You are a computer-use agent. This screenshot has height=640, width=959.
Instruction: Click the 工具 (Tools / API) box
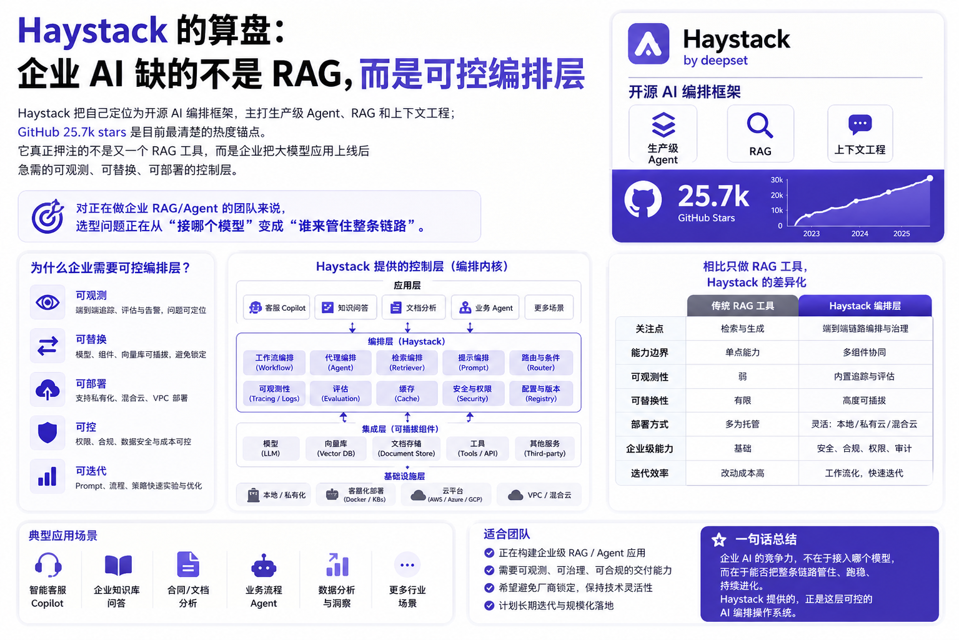coord(478,448)
